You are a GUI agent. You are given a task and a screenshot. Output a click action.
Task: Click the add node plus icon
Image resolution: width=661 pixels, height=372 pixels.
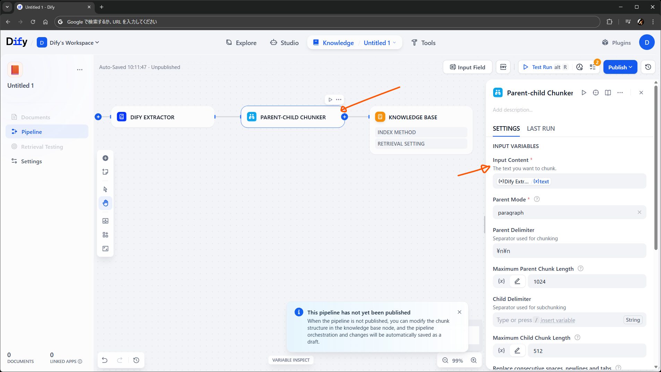click(105, 158)
